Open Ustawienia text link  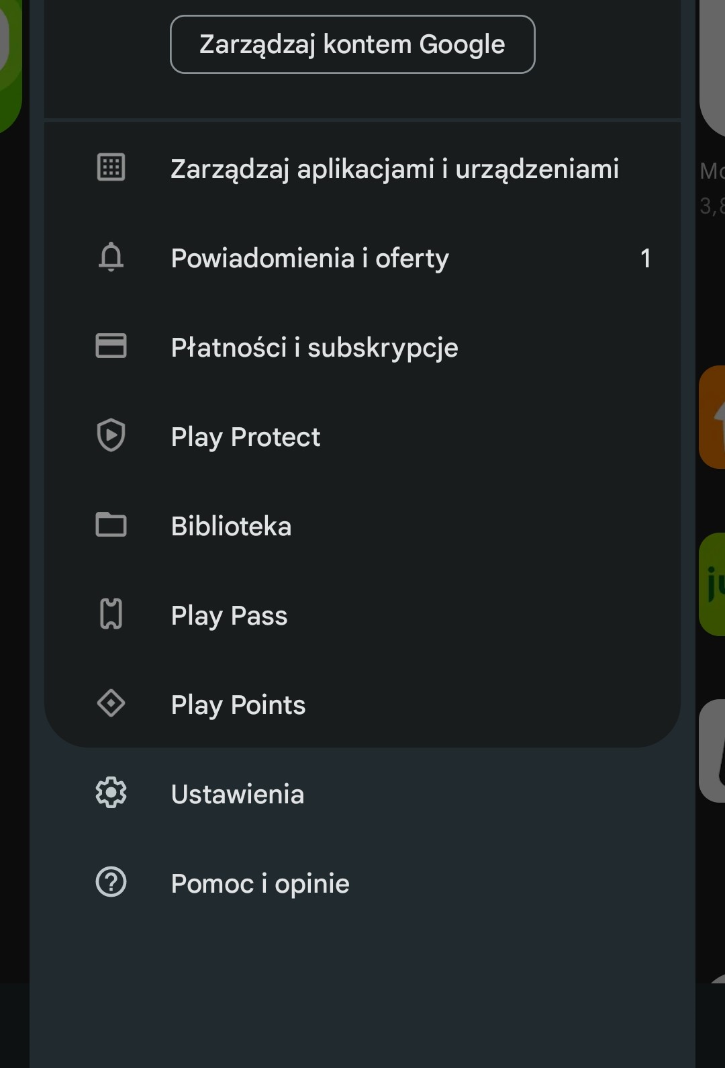pyautogui.click(x=238, y=795)
